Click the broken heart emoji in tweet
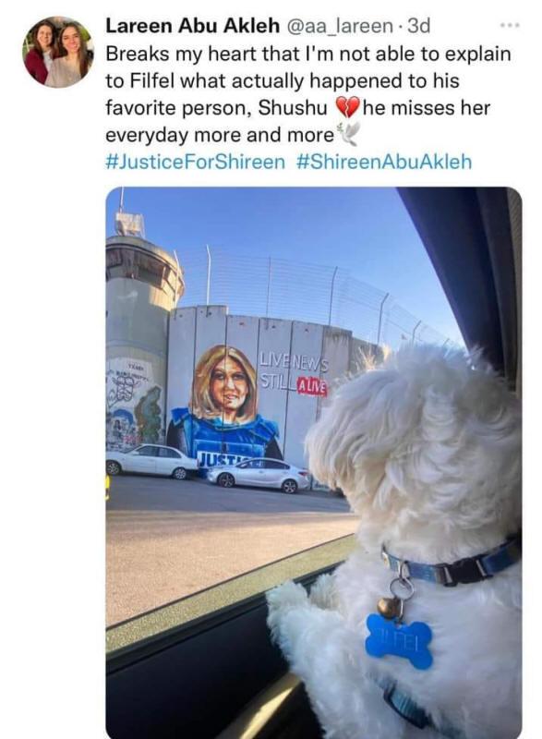 point(347,108)
